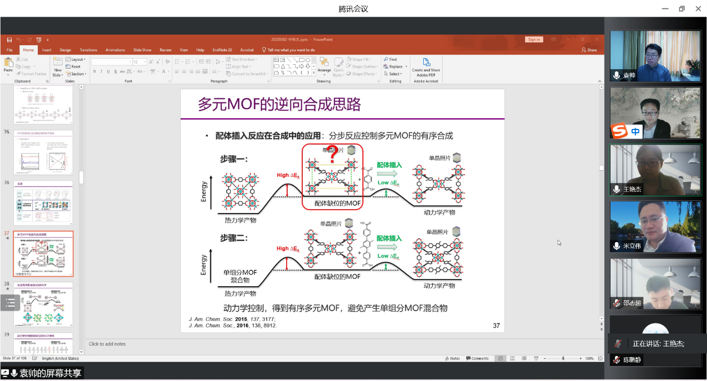Viewport: 707px width, 381px height.
Task: Click the Save icon in quick access toolbar
Action: click(9, 40)
